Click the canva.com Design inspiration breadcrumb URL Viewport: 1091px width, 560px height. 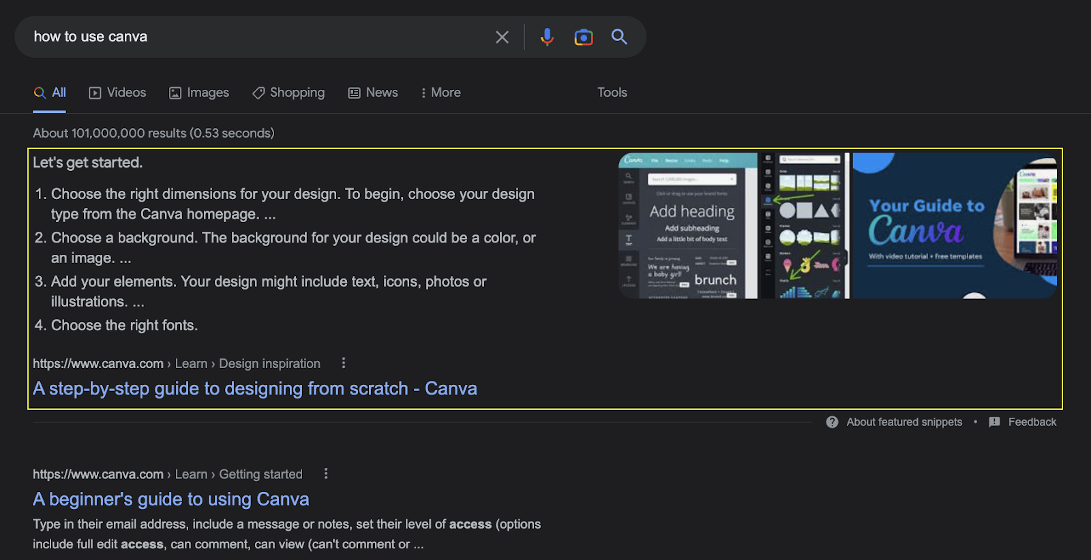177,364
